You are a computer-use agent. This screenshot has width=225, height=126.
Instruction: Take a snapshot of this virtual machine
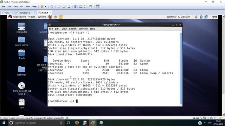tap(59, 7)
